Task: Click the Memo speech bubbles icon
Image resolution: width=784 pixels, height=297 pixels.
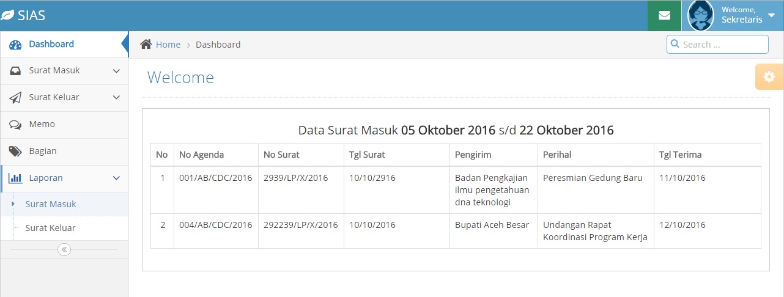Action: 15,125
